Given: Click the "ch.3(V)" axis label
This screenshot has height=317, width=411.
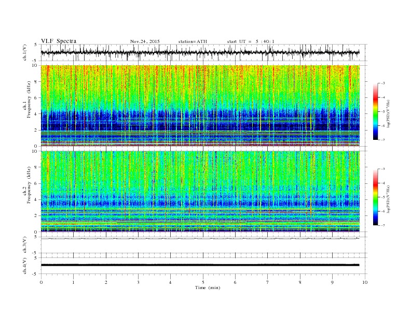Looking at the screenshot, I should (25, 245).
